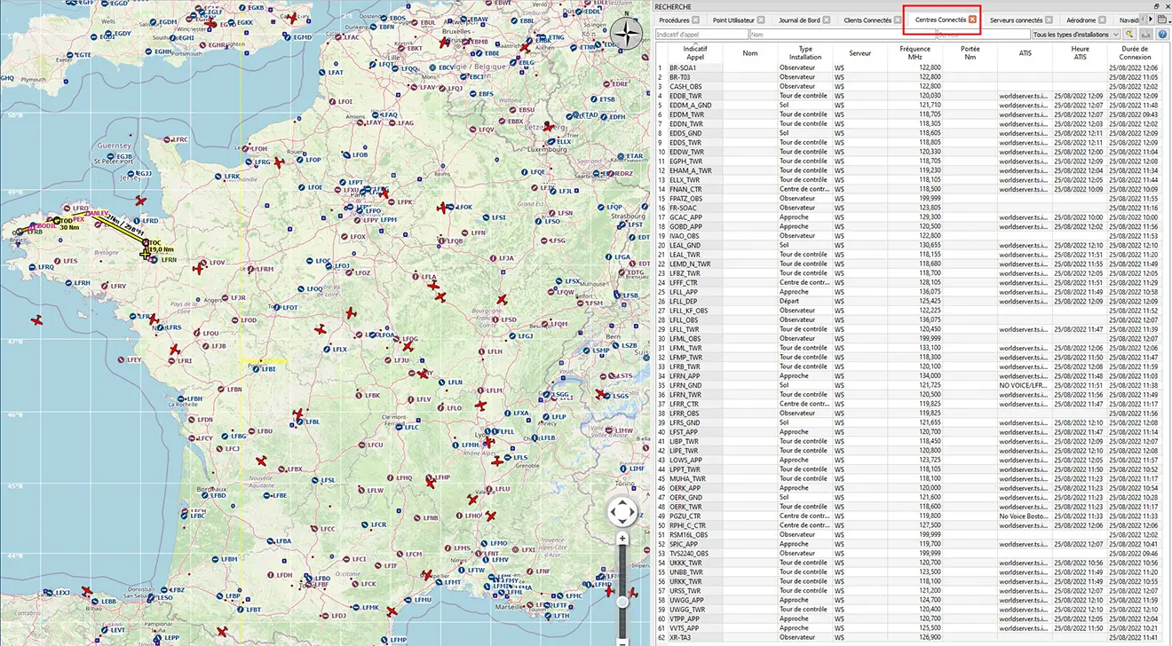
Task: Sort by the Type Installation column header
Action: (805, 52)
